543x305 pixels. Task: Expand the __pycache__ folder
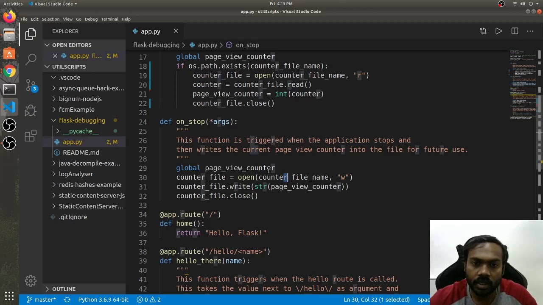coord(84,131)
